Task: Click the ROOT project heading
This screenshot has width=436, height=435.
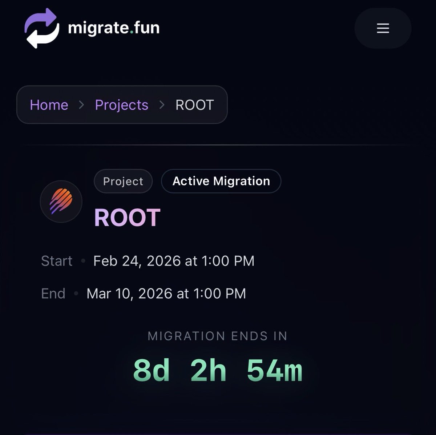Action: (x=127, y=218)
